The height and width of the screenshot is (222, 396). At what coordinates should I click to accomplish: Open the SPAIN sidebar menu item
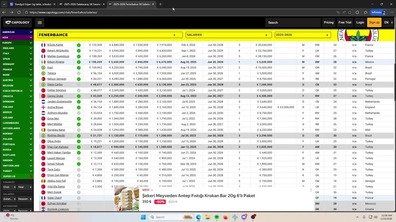pyautogui.click(x=17, y=59)
